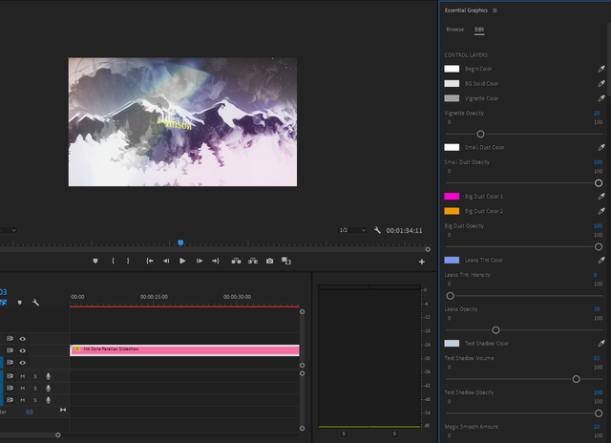Click the Leaks Opacity slider handle

[x=495, y=330]
